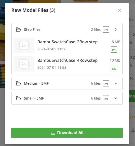Click the date under BambuSwatchCase_4Row.step
Viewport: 135px width, 146px height.
click(x=52, y=67)
